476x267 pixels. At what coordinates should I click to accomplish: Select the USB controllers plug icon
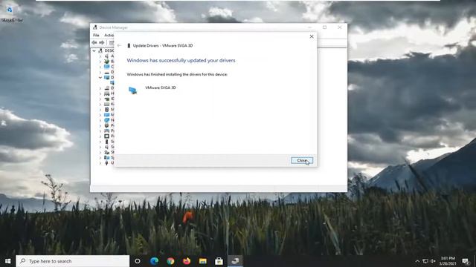tap(106, 163)
